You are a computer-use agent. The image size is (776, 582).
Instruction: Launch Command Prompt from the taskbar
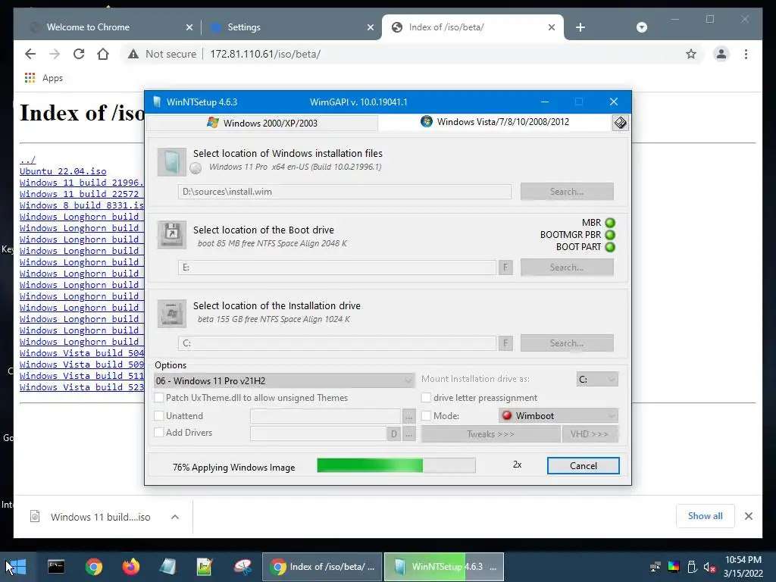pyautogui.click(x=56, y=567)
